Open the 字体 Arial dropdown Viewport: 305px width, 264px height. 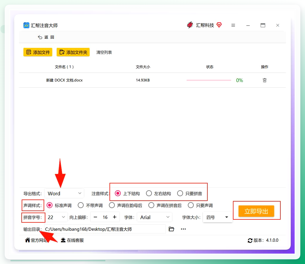click(155, 217)
